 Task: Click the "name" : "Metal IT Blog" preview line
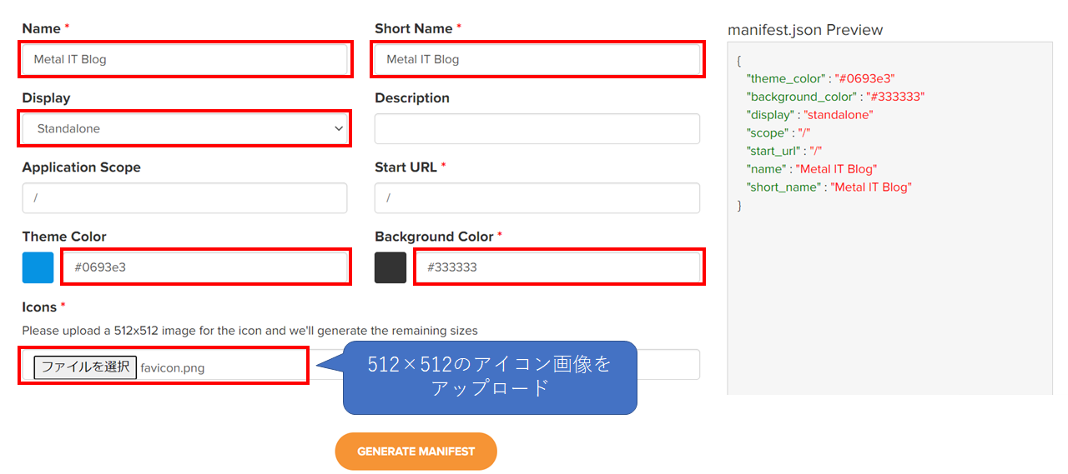tap(812, 169)
